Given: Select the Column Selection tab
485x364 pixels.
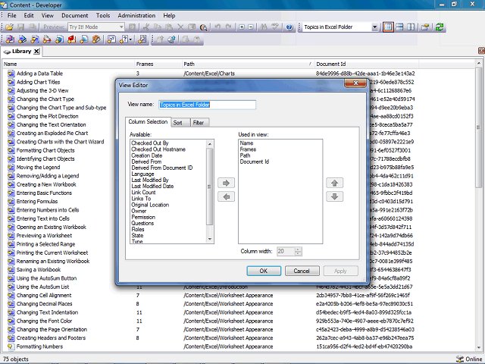Looking at the screenshot, I should click(x=148, y=122).
